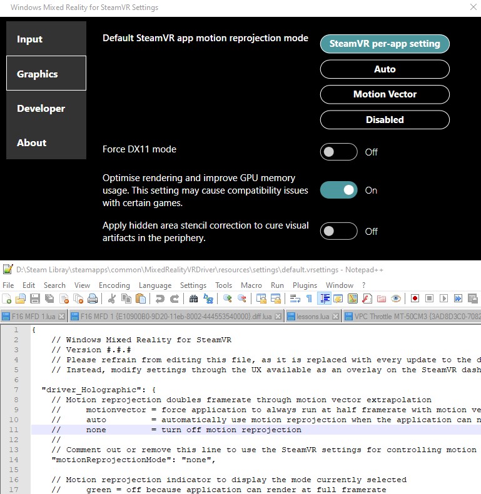Select Motion Vector reprojection mode

385,94
